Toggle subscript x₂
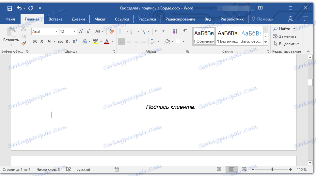The image size is (316, 176). click(68, 41)
